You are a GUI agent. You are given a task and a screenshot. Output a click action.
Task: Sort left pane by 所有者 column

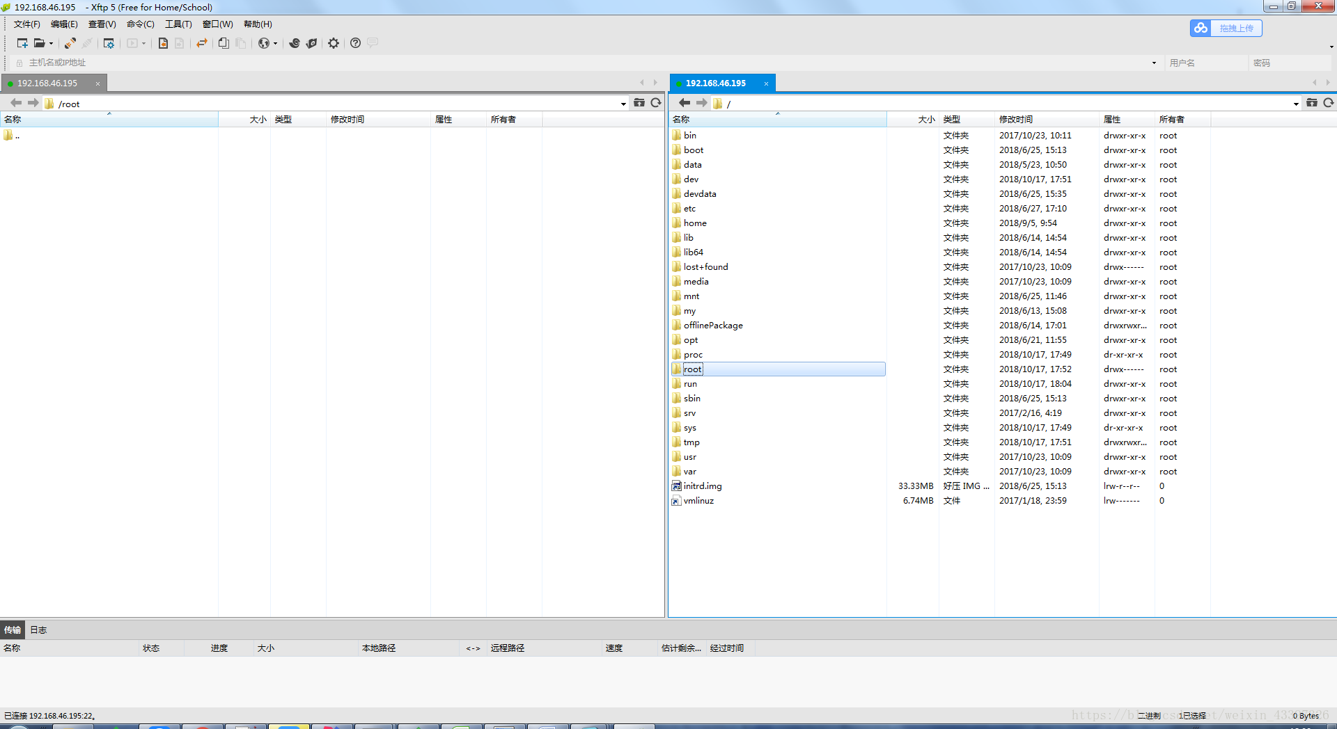[x=514, y=120]
